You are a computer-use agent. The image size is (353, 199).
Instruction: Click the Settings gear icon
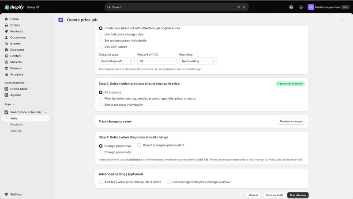6,194
